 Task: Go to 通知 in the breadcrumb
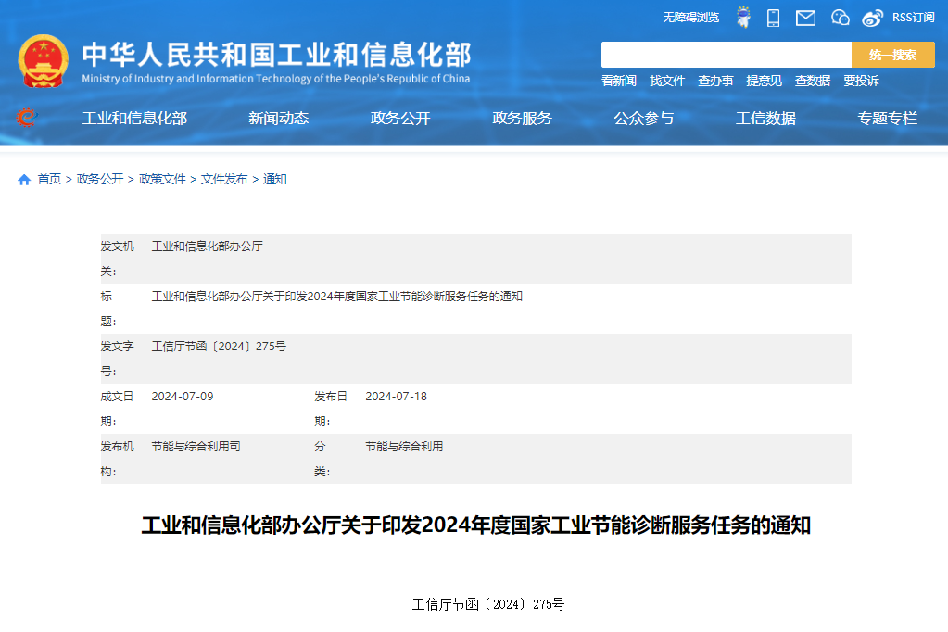[274, 179]
